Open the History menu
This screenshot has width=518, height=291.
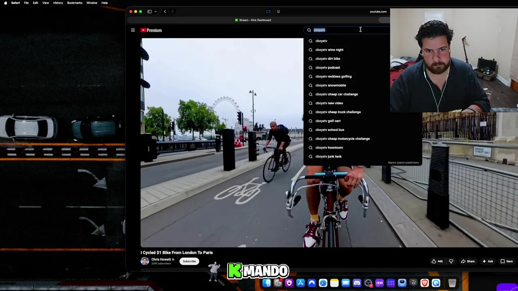(x=58, y=3)
